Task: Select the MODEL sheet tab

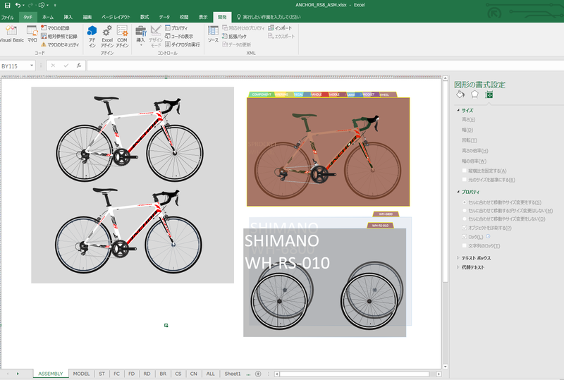Action: pos(81,374)
